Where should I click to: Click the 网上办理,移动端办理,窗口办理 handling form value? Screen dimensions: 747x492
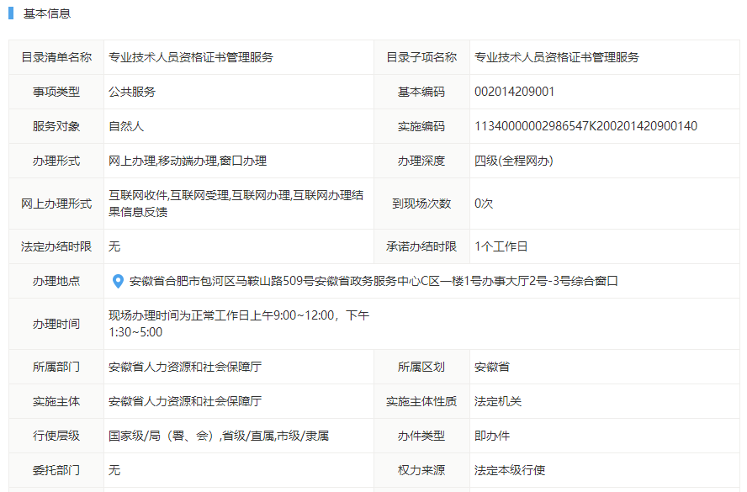click(x=188, y=161)
